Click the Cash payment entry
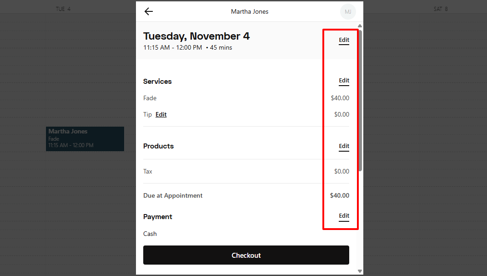Image resolution: width=487 pixels, height=276 pixels. (x=150, y=234)
